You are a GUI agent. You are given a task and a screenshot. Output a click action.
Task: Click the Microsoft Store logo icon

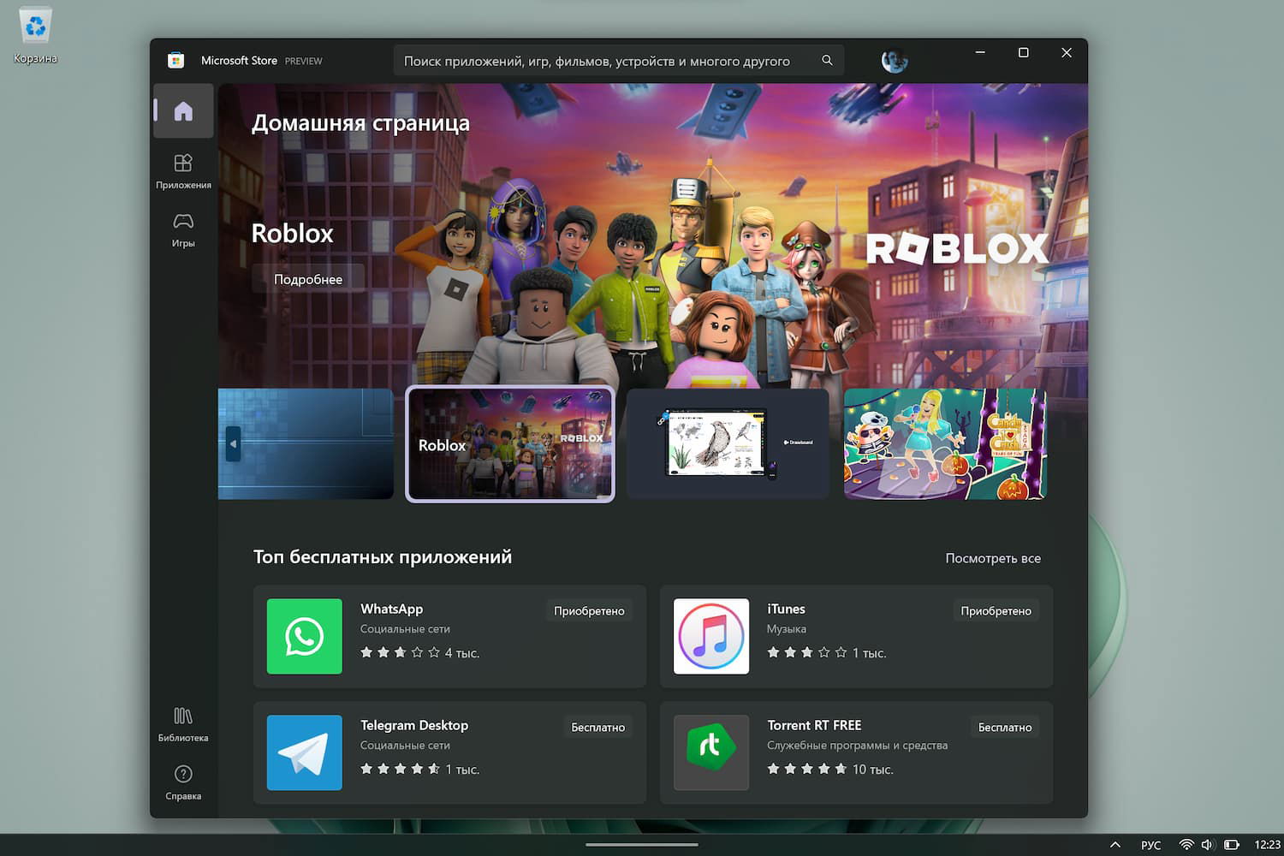176,61
